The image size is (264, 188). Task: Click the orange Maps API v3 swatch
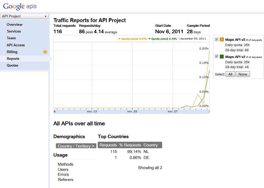[x=222, y=40]
